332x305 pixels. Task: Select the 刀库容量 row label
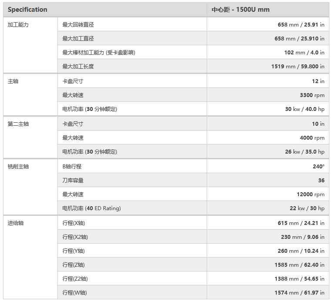click(x=73, y=181)
